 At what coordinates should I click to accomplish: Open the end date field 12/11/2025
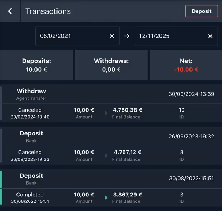tap(170, 36)
